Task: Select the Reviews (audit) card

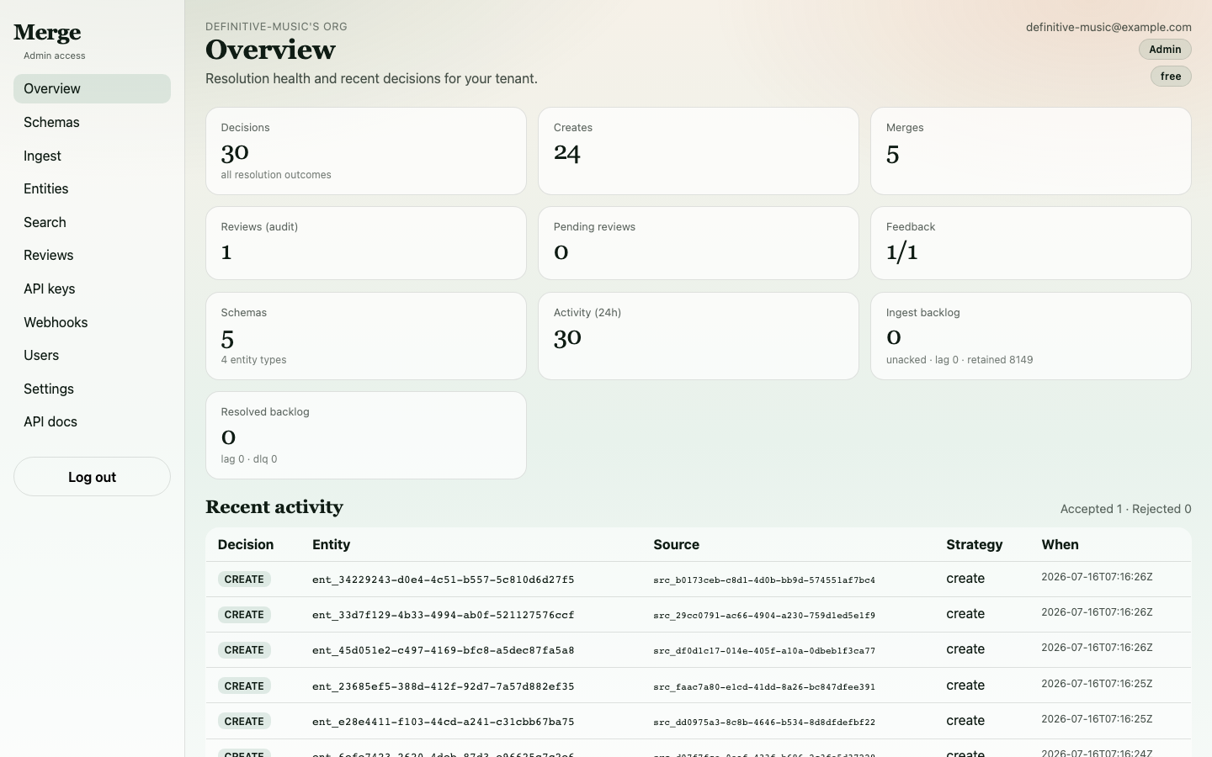Action: 366,243
